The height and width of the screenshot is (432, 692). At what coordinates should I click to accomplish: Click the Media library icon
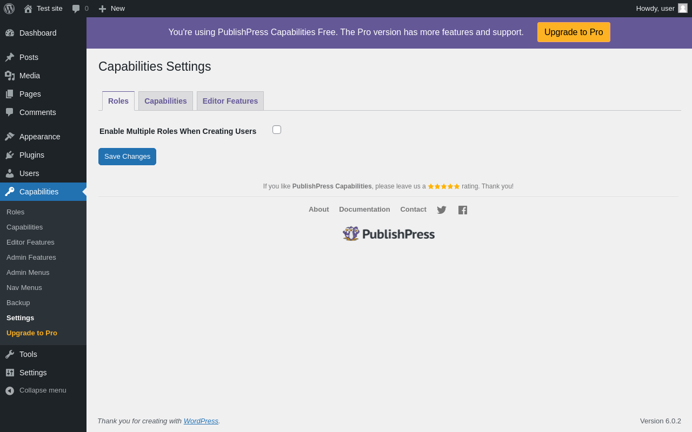(10, 76)
